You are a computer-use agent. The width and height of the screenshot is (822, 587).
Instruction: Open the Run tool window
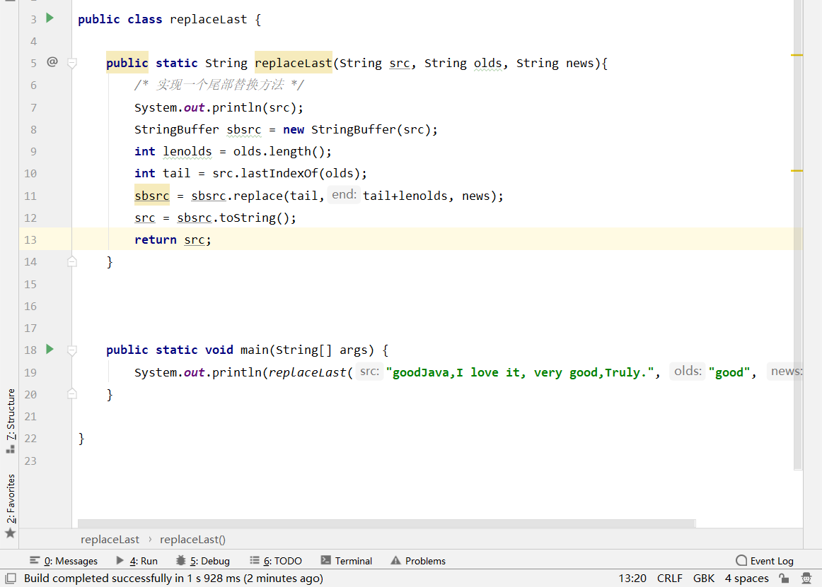tap(137, 561)
